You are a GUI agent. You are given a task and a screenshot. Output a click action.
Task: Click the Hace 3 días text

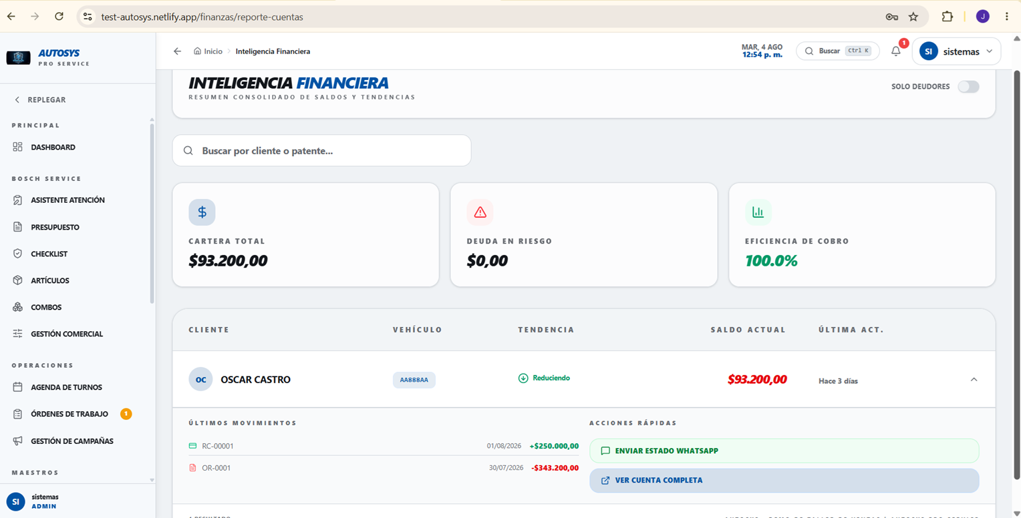pyautogui.click(x=838, y=381)
